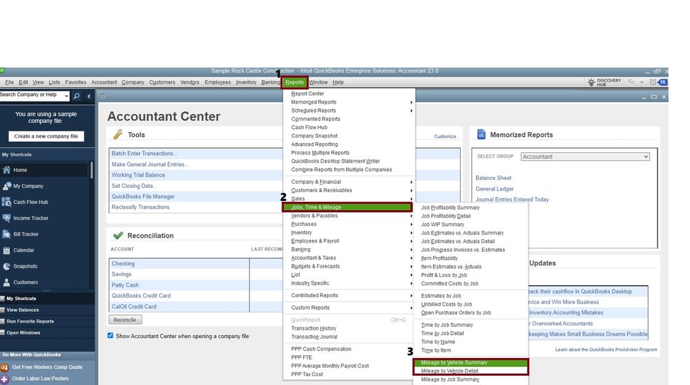Open Reclassify Transactions link
This screenshot has width=690, height=385.
(x=140, y=207)
